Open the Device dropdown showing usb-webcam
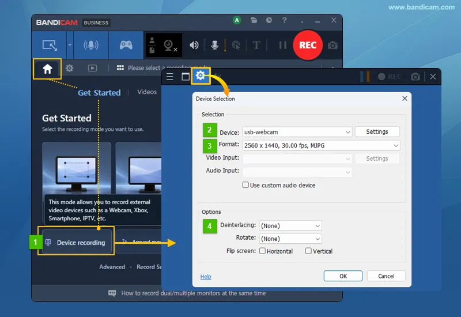Viewport: 461px width, 317px height. 297,132
